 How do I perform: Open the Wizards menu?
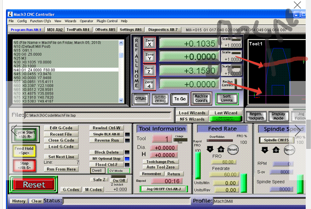pyautogui.click(x=70, y=21)
